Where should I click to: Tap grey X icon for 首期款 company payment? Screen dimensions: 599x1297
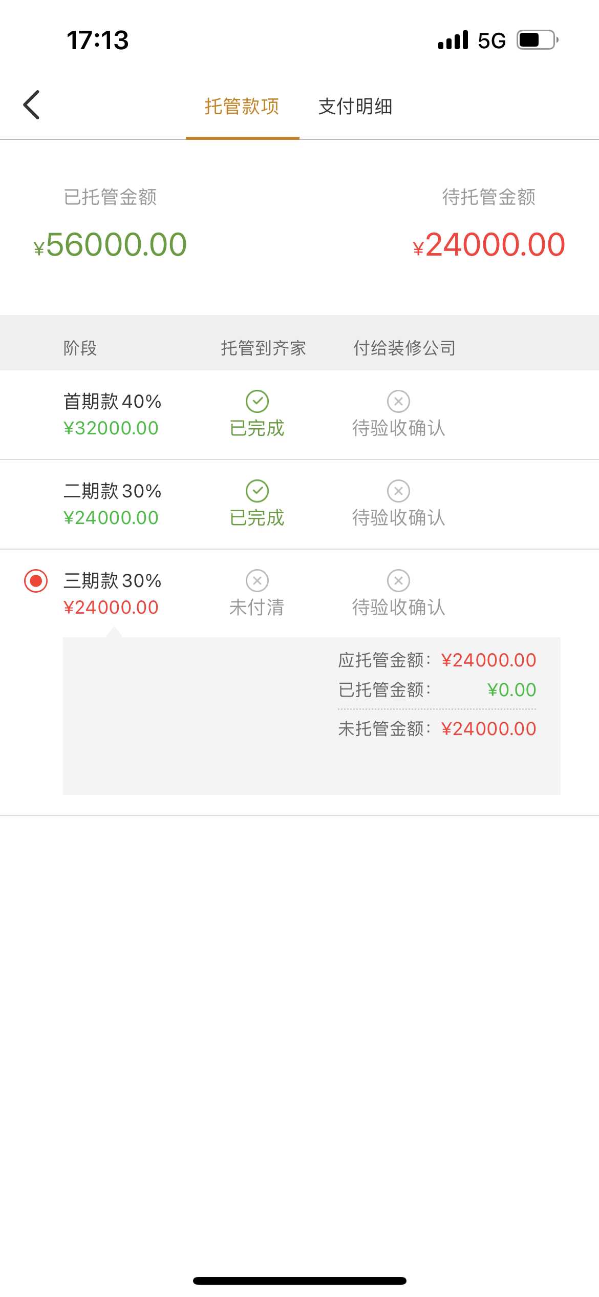pyautogui.click(x=398, y=401)
